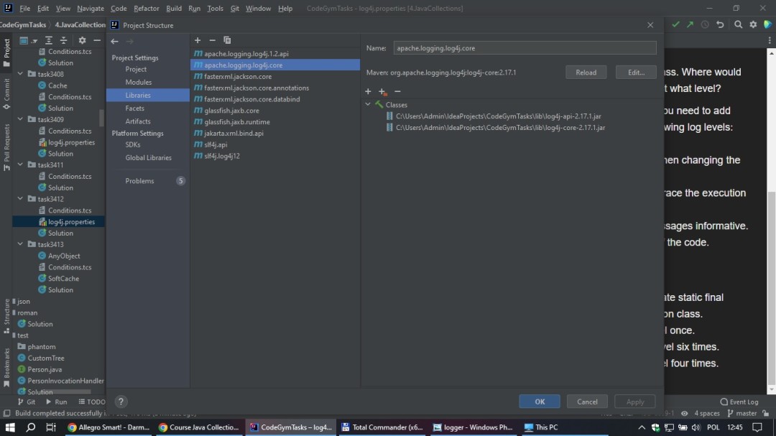The width and height of the screenshot is (776, 436).
Task: Collapse the Classes node
Action: click(368, 105)
